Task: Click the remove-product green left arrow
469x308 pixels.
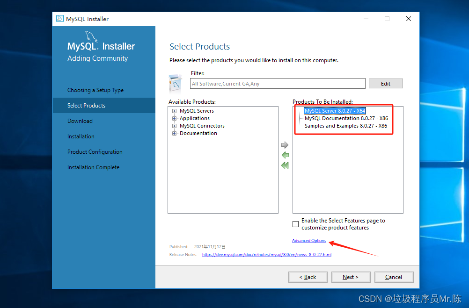Action: pos(285,155)
